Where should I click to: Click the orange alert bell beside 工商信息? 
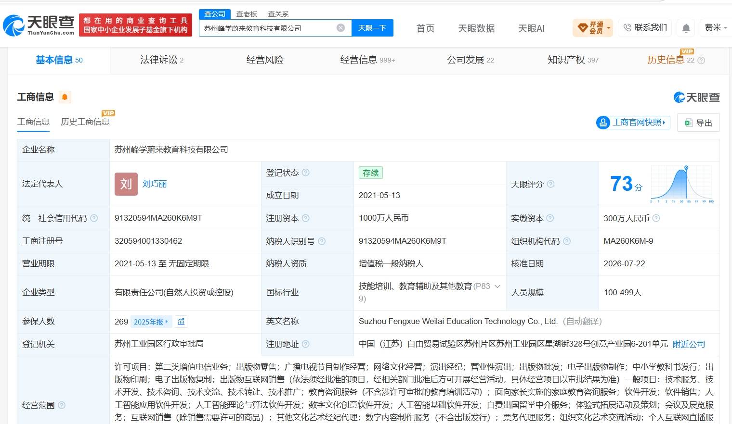click(x=65, y=97)
